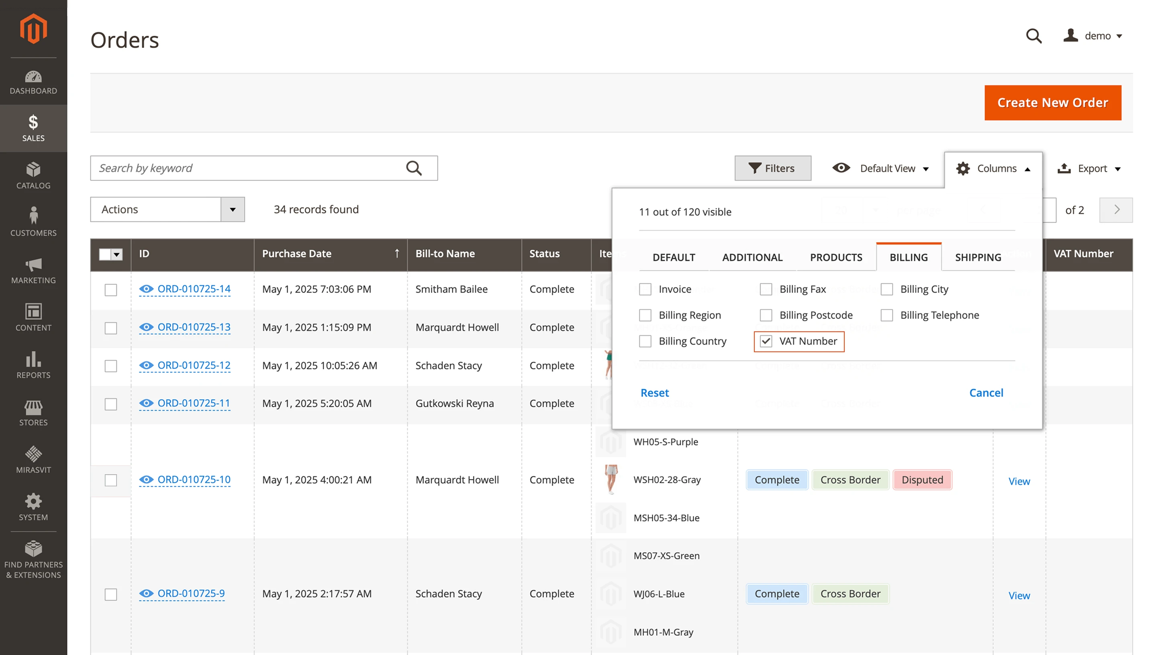Click the Disputed label on ORD-010725-10
This screenshot has width=1156, height=655.
tap(922, 480)
